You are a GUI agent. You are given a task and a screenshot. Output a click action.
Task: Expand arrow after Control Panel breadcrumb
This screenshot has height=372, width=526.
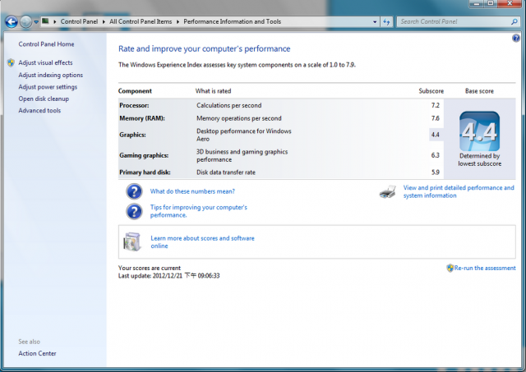104,22
